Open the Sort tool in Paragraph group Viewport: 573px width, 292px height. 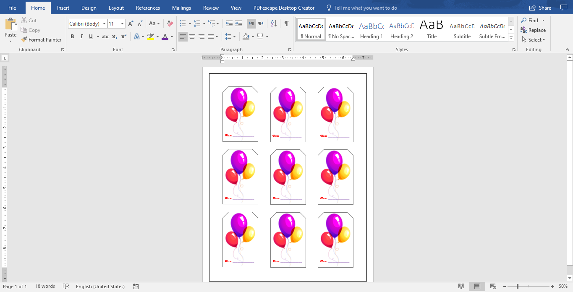tap(273, 24)
